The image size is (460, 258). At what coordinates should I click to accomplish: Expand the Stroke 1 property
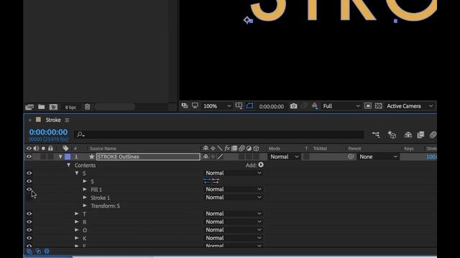coord(85,198)
